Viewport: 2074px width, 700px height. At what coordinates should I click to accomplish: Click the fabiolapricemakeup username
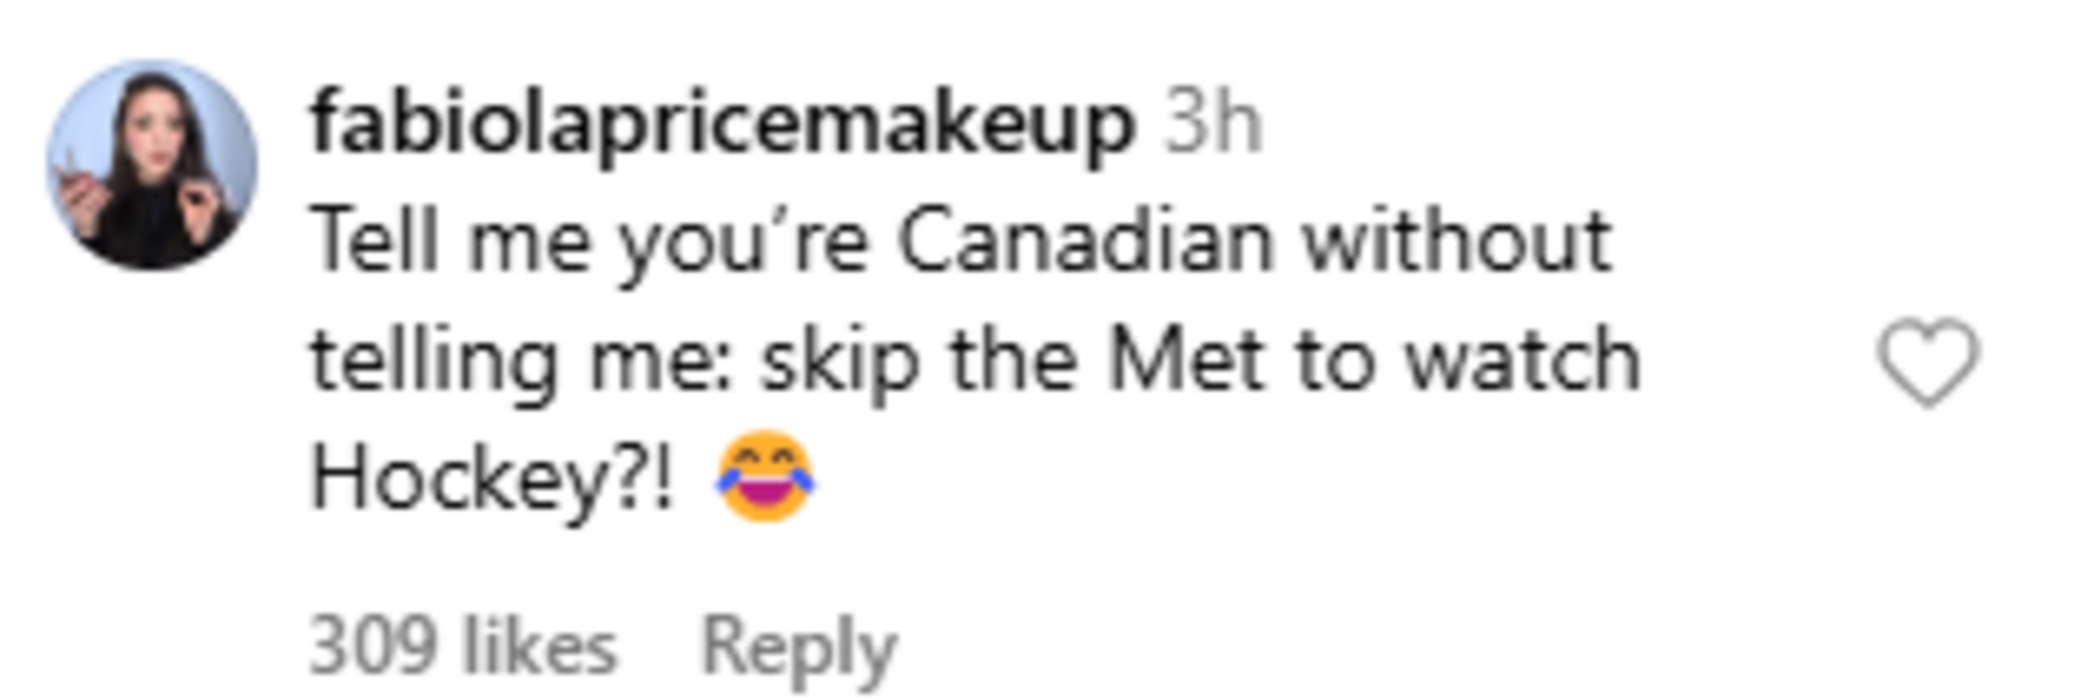pos(722,125)
